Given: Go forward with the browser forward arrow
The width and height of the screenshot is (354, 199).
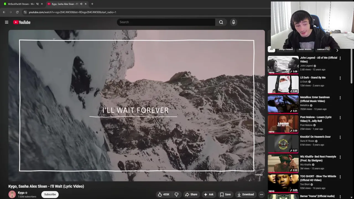Looking at the screenshot, I should point(11,12).
